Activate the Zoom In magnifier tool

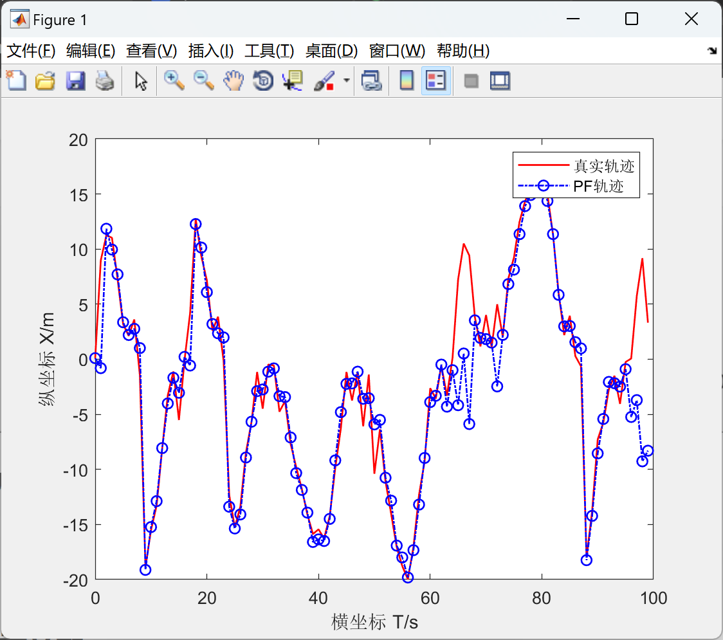click(174, 80)
